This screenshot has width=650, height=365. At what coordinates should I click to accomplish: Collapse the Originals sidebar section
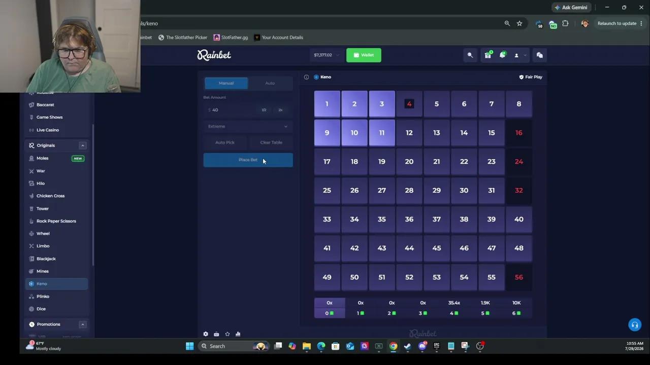click(83, 145)
